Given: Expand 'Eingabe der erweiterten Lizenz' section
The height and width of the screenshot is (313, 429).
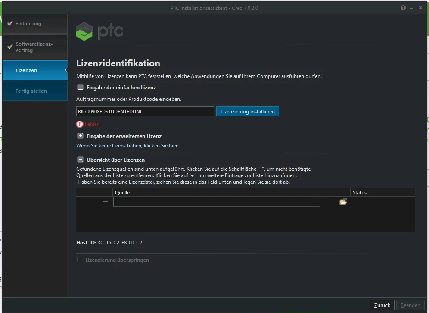Looking at the screenshot, I should pos(80,136).
